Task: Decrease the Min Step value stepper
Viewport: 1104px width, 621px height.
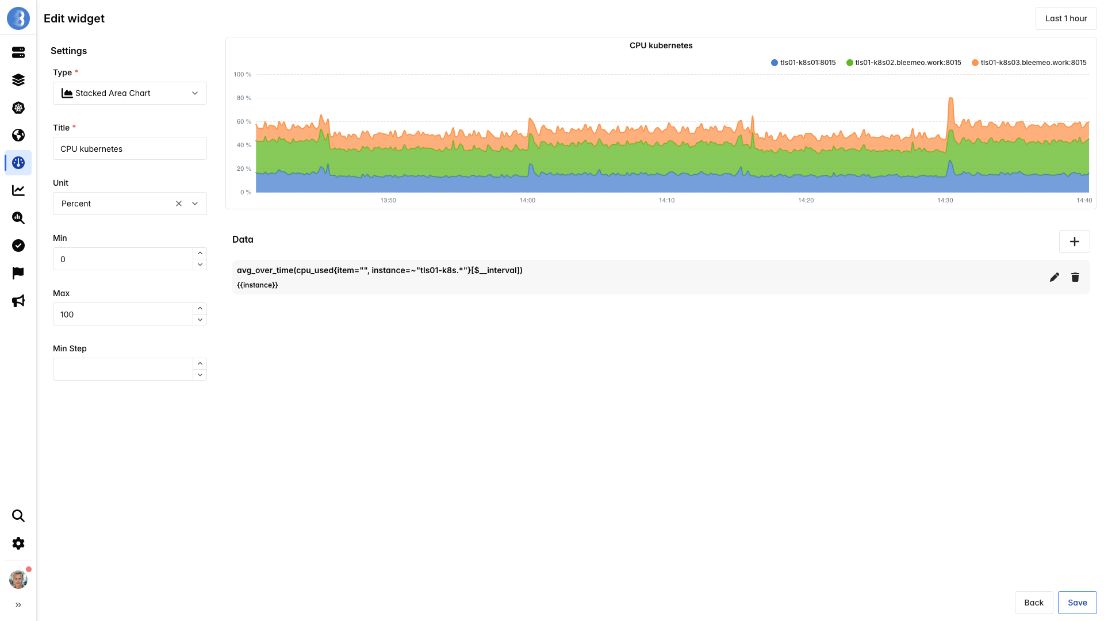Action: pyautogui.click(x=200, y=375)
